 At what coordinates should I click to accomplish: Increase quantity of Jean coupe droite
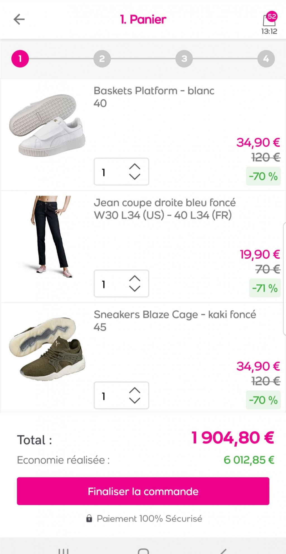point(135,278)
